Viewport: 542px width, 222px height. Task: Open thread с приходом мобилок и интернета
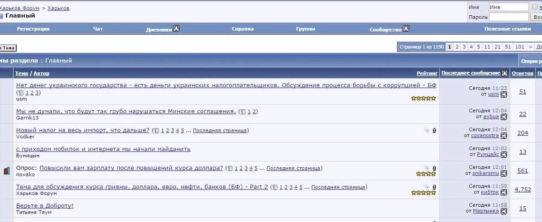104,149
